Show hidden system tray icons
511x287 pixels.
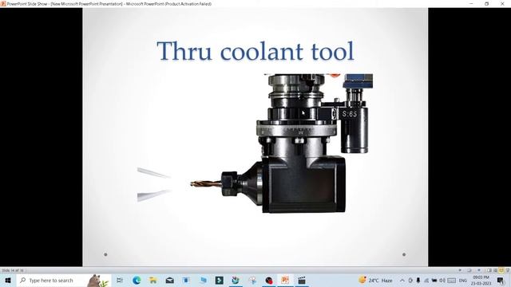pos(402,280)
